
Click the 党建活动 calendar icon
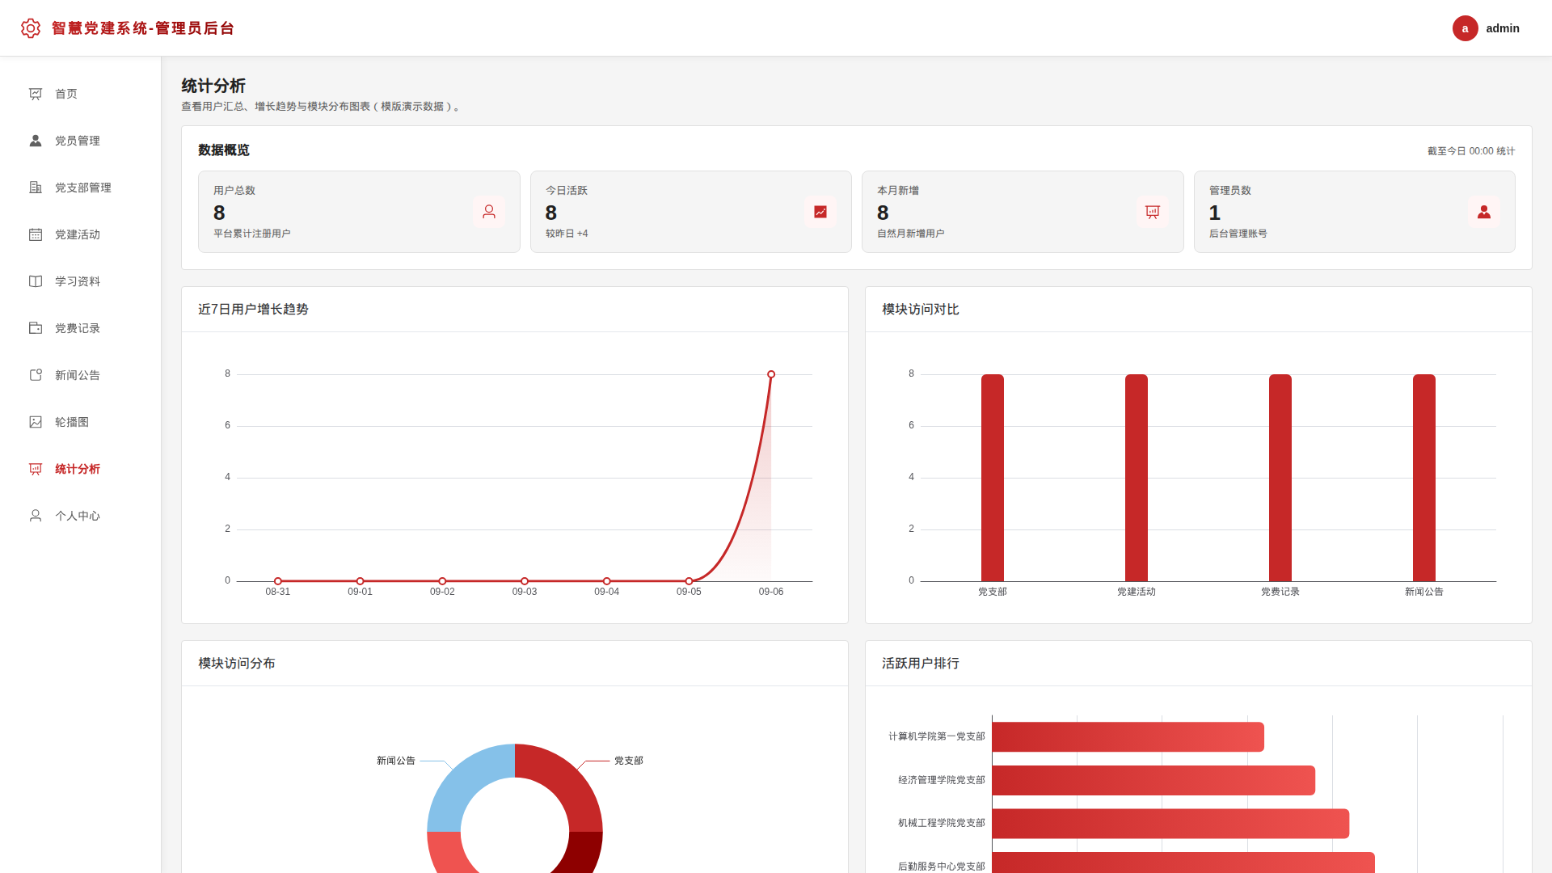(36, 234)
